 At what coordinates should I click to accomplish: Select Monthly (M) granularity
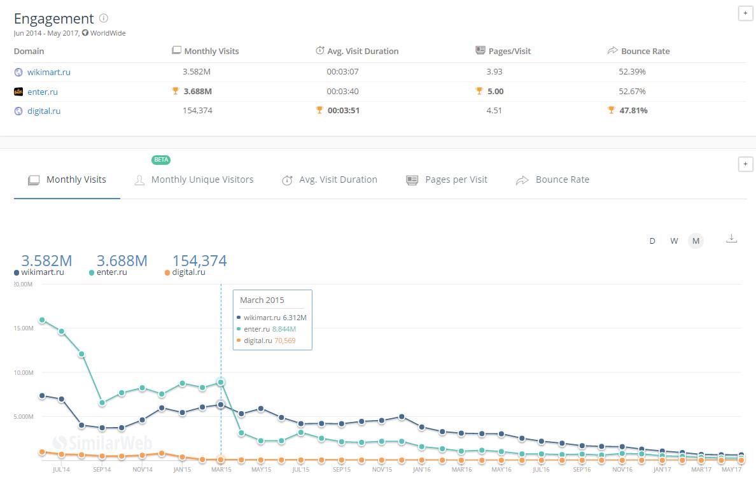(x=696, y=241)
